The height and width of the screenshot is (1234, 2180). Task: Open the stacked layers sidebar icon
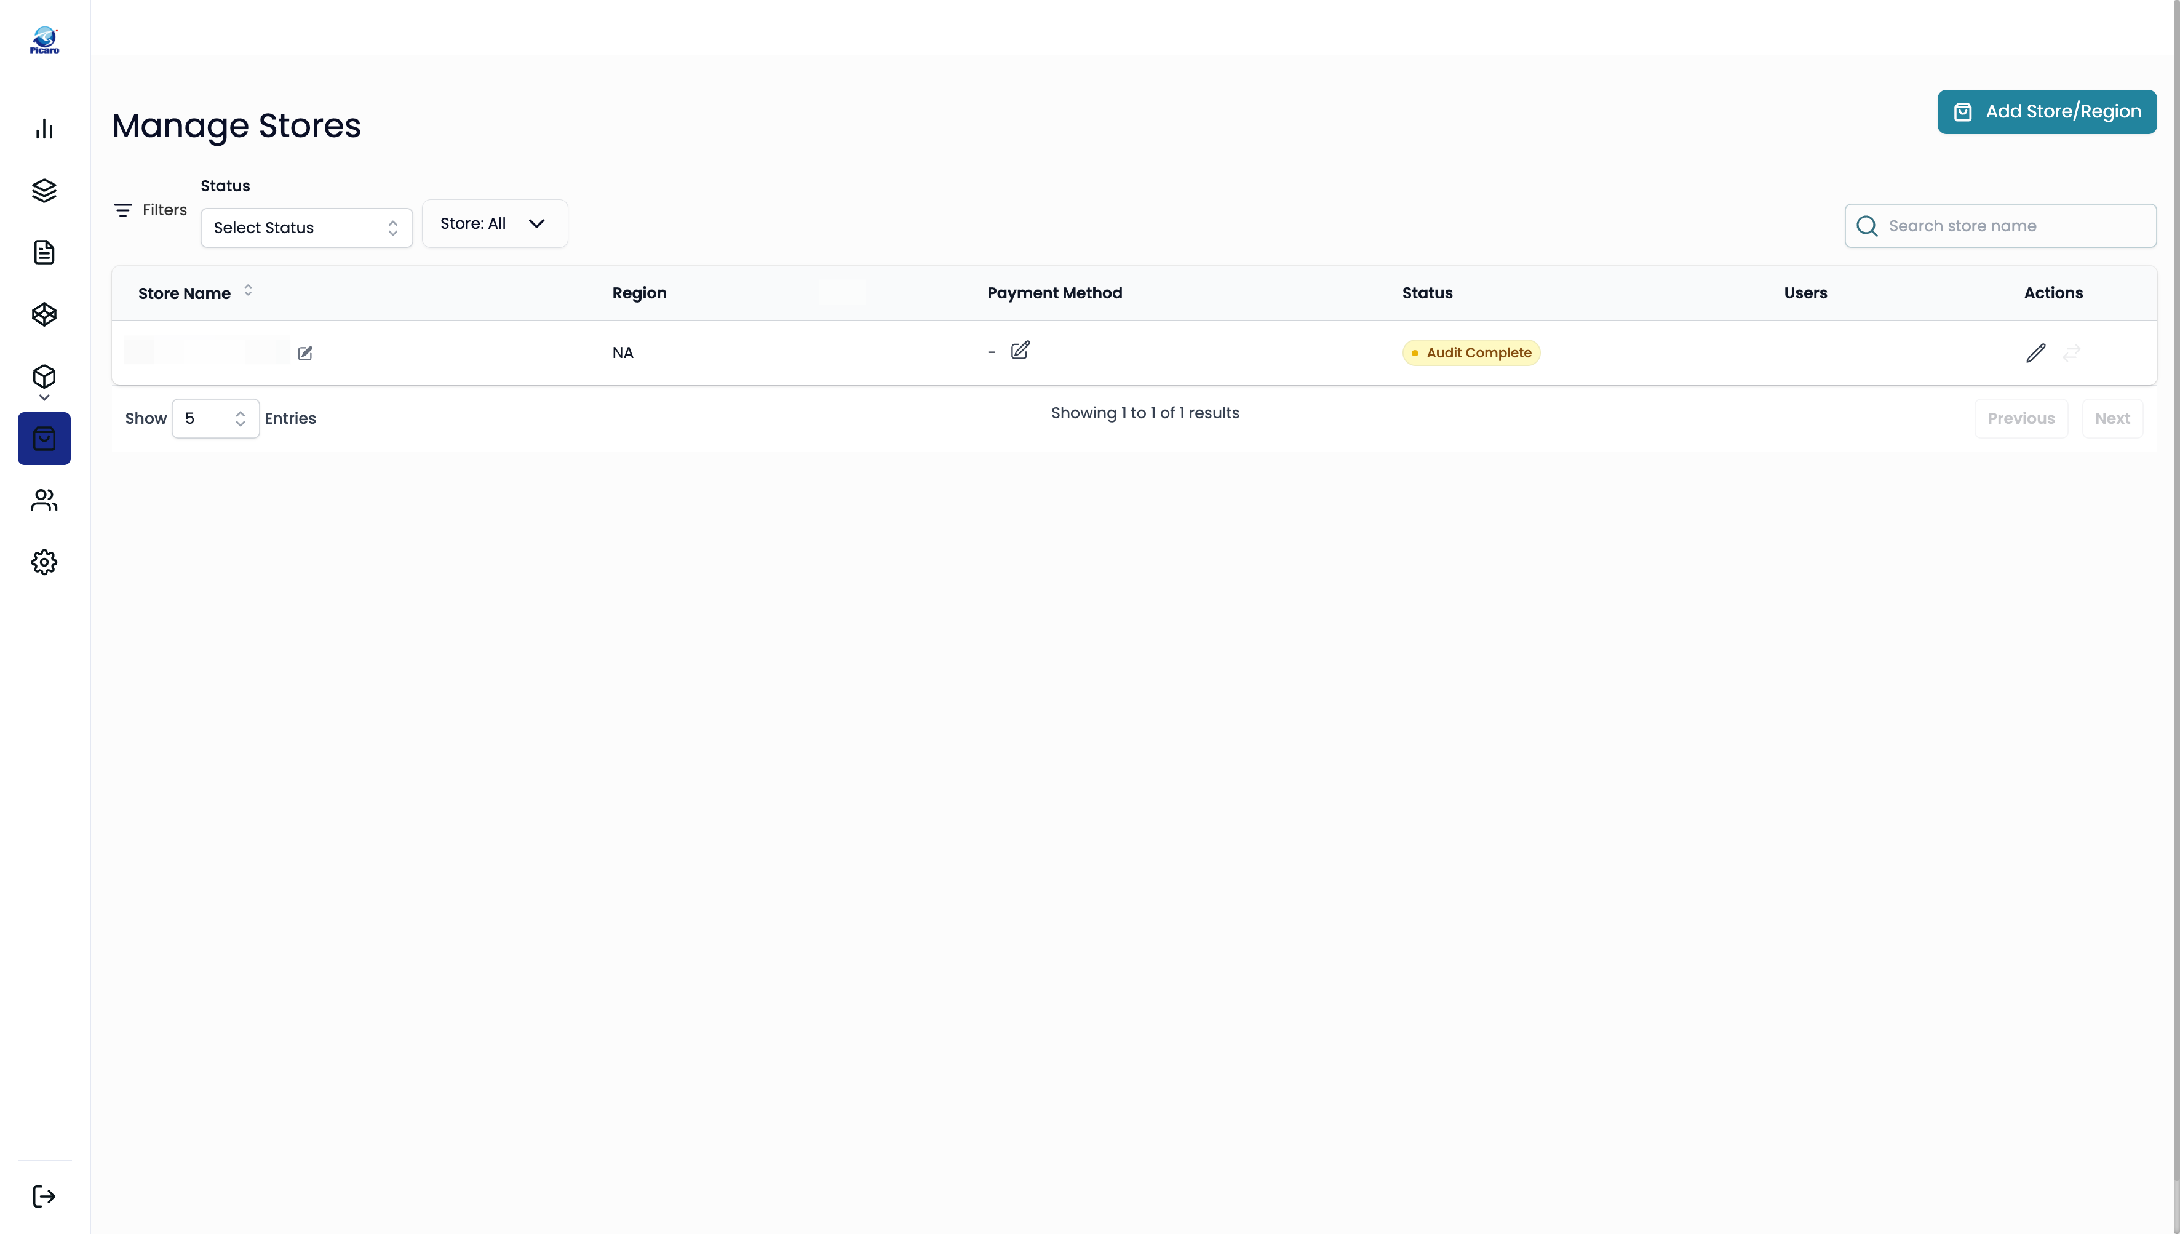click(x=44, y=191)
